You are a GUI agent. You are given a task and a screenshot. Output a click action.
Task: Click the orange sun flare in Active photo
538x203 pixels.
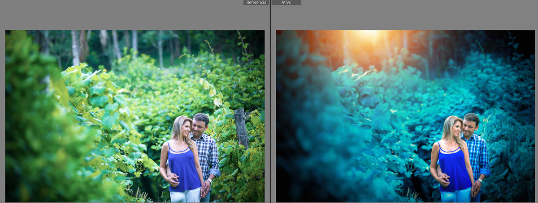365,37
